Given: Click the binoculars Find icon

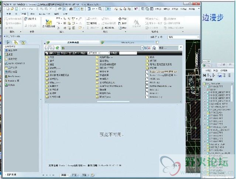Looking at the screenshot, I should pyautogui.click(x=71, y=9).
